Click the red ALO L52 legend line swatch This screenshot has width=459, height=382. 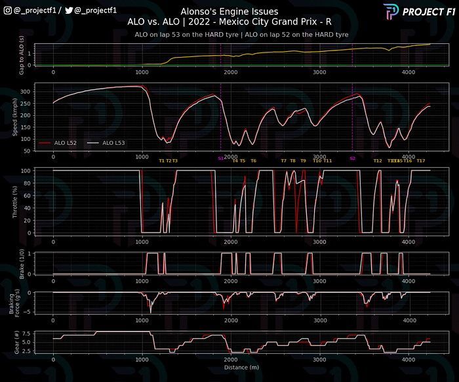[45, 143]
